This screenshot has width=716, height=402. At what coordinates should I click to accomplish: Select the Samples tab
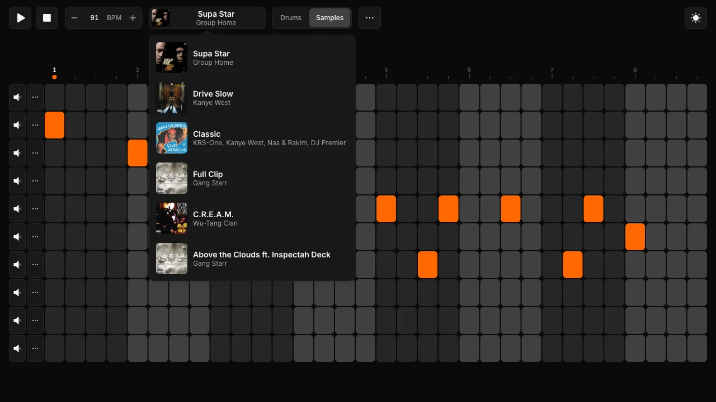(x=329, y=18)
